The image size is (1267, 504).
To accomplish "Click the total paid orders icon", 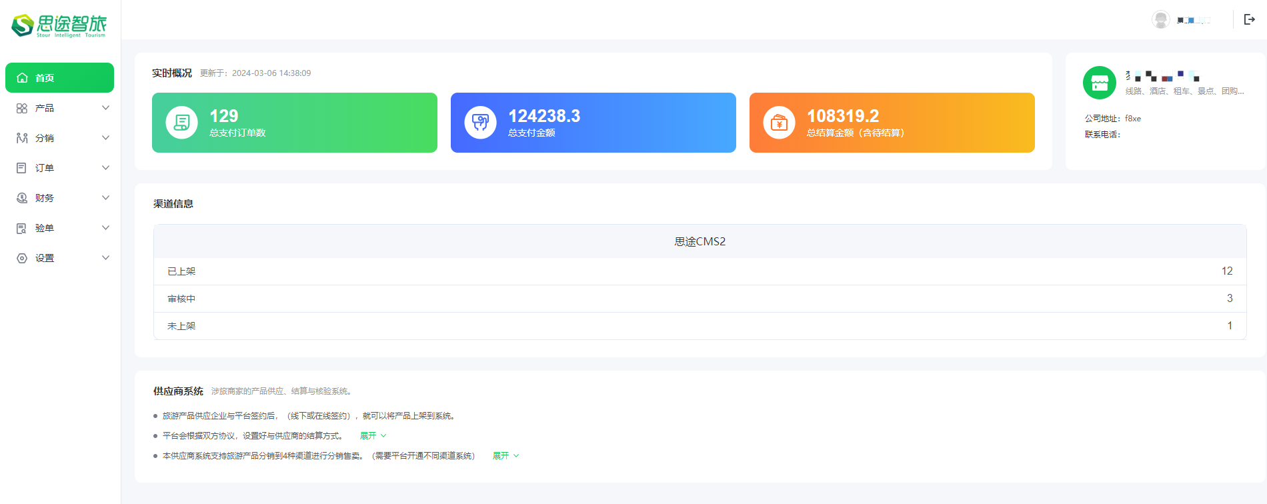I will 181,123.
